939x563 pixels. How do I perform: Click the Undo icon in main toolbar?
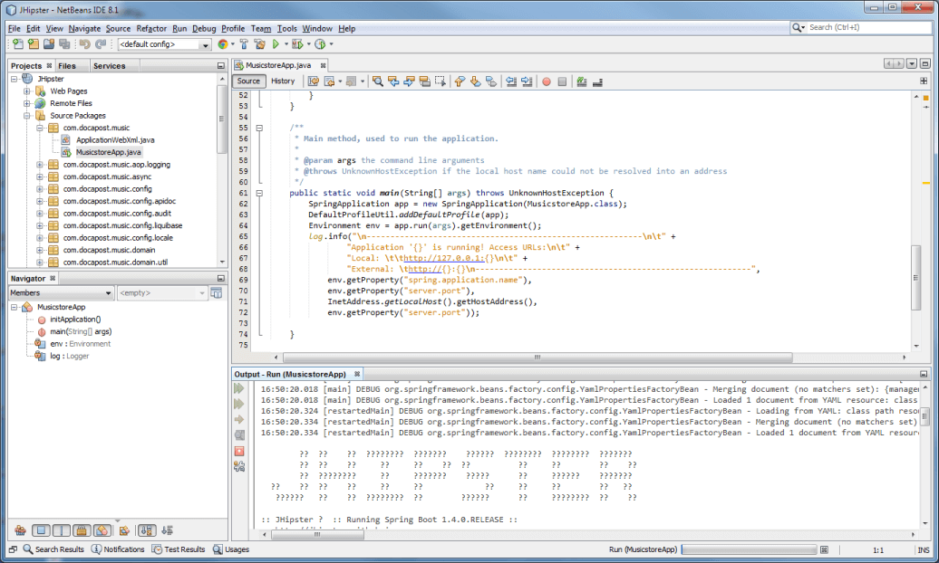[84, 43]
